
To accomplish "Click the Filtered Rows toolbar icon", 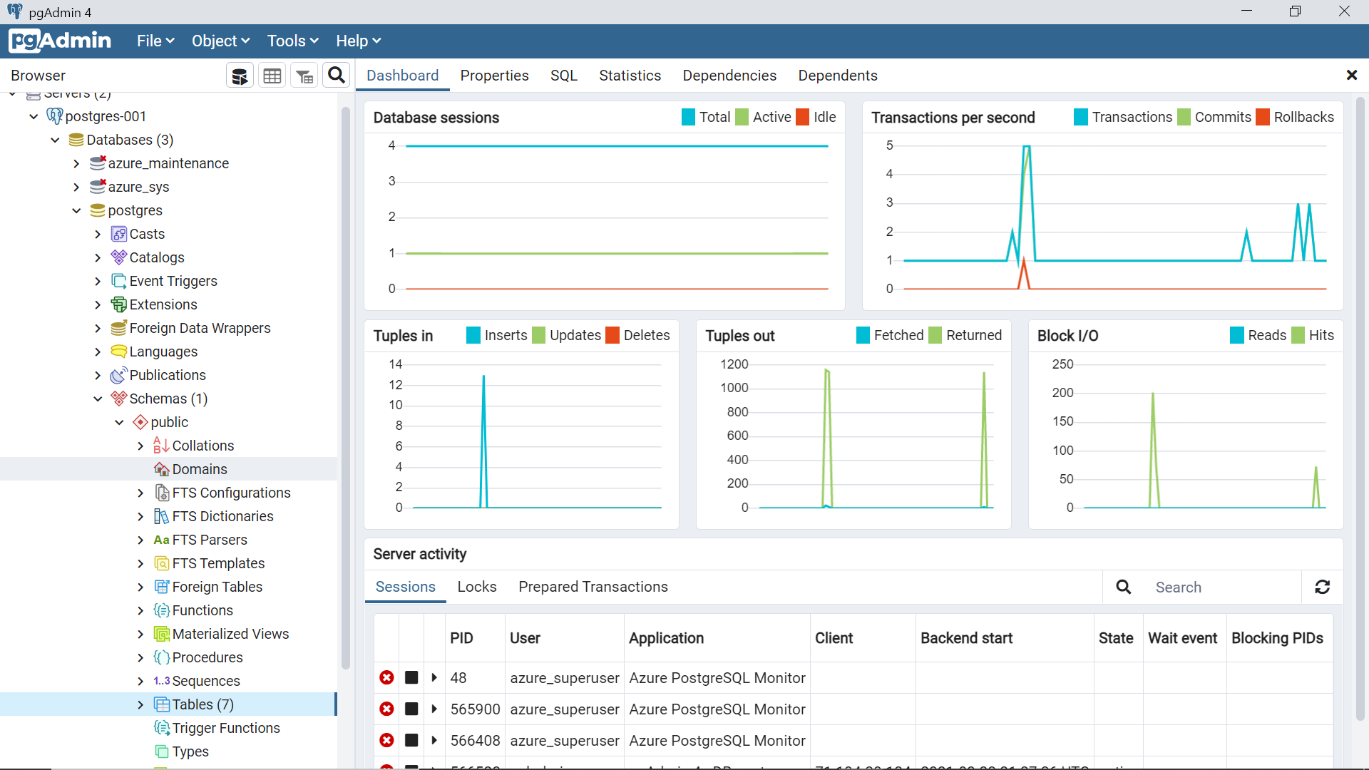I will point(304,76).
